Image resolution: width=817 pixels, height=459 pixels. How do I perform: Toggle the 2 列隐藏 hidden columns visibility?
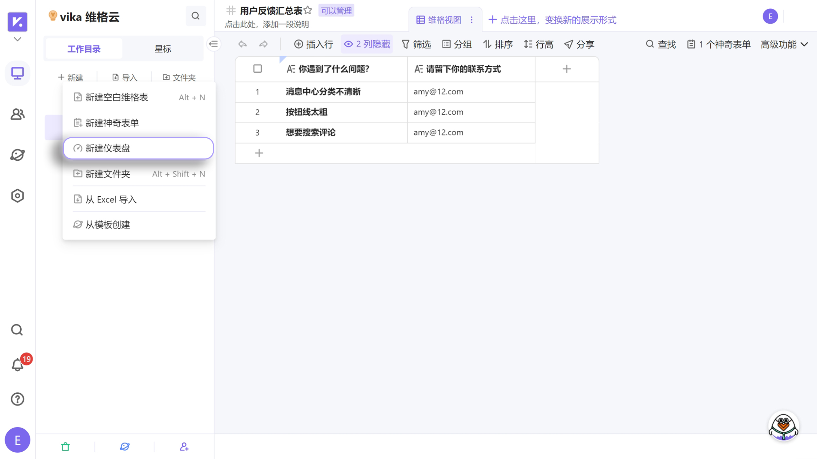[x=366, y=44]
